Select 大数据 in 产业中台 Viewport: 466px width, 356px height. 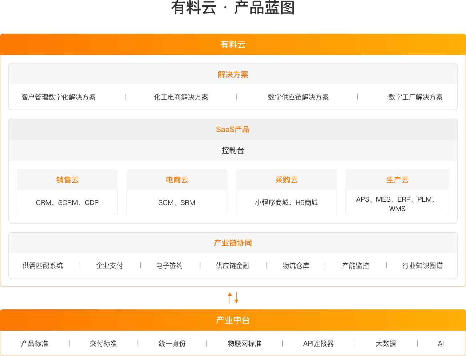tap(386, 344)
